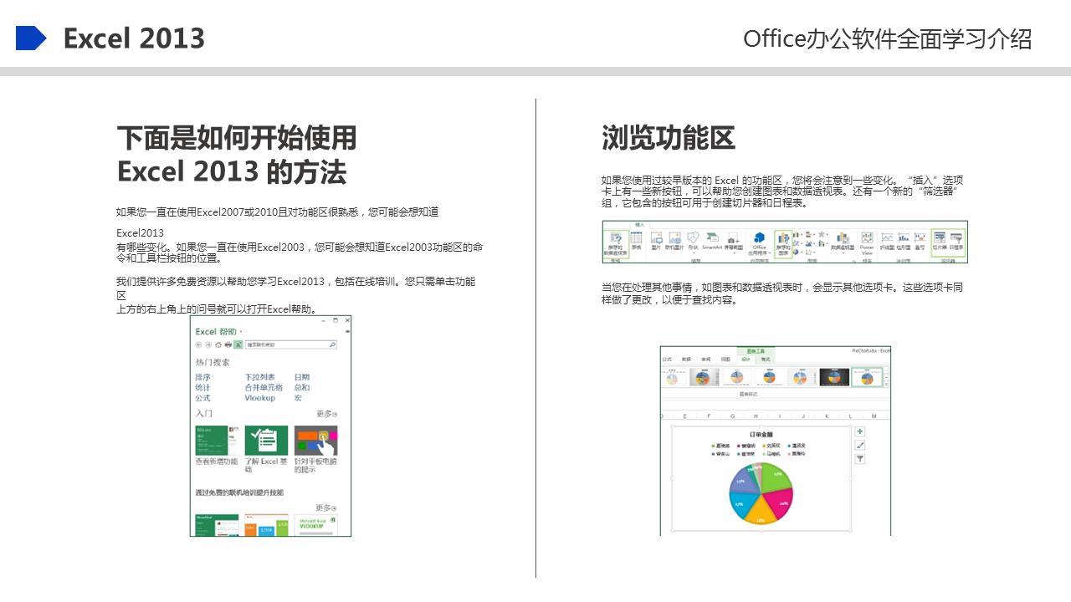Toggle the Chart Styles brush button
Screen dimensions: 1071x602
(858, 445)
